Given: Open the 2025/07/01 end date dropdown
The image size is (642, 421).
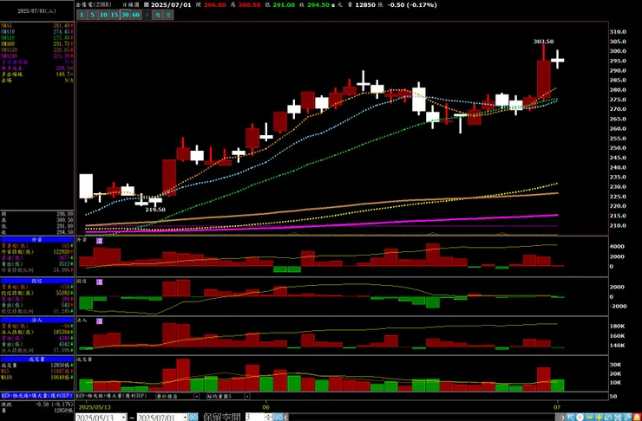Looking at the screenshot, I should point(185,418).
